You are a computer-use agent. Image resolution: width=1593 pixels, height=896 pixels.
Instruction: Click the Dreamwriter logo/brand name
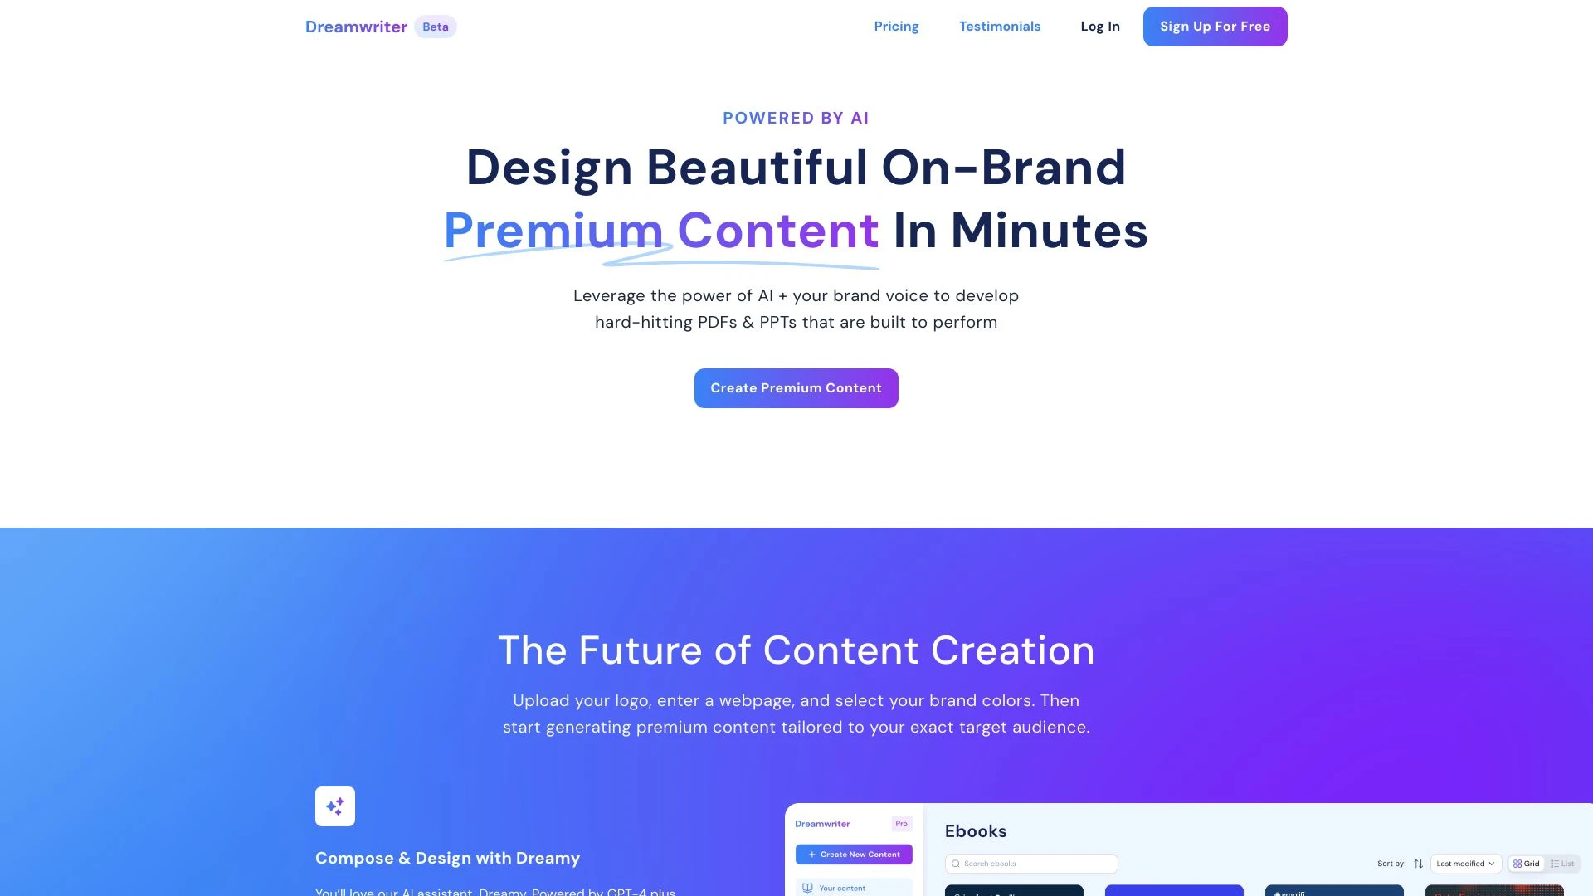pos(357,27)
